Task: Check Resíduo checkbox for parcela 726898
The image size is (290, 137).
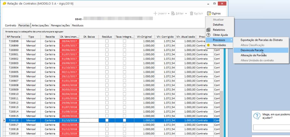Action: (x=107, y=41)
